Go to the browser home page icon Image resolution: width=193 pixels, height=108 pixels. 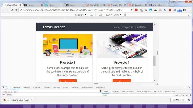(x=16, y=10)
